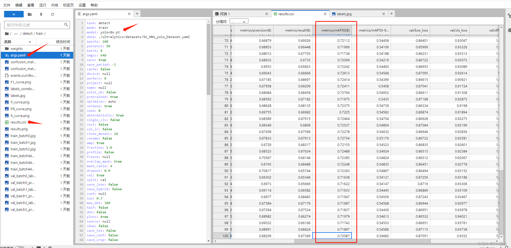The width and height of the screenshot is (511, 248).
Task: Click the new folder icon in file browser
Action: pyautogui.click(x=30, y=14)
